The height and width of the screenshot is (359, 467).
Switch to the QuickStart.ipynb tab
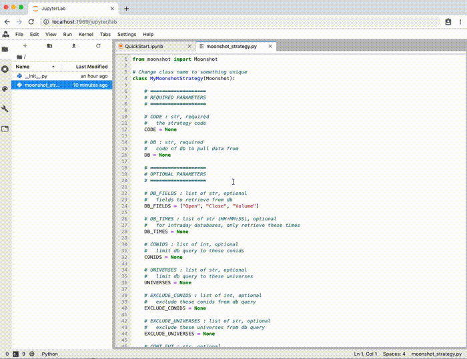pos(144,47)
